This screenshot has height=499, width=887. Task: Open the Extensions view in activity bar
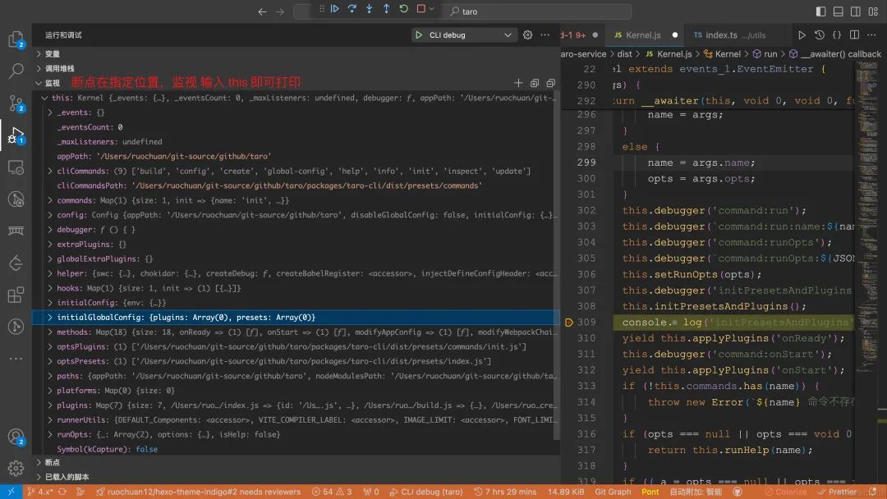tap(16, 295)
